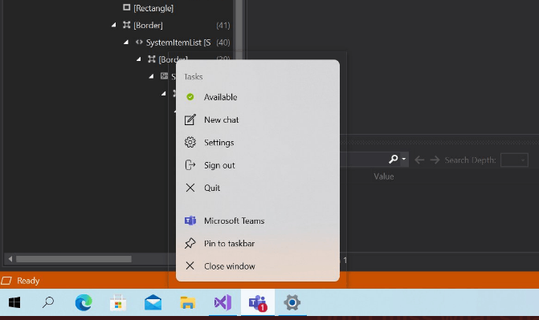Click the tree panel horizontal scrollbar thumb
This screenshot has height=320, width=539.
[74, 259]
